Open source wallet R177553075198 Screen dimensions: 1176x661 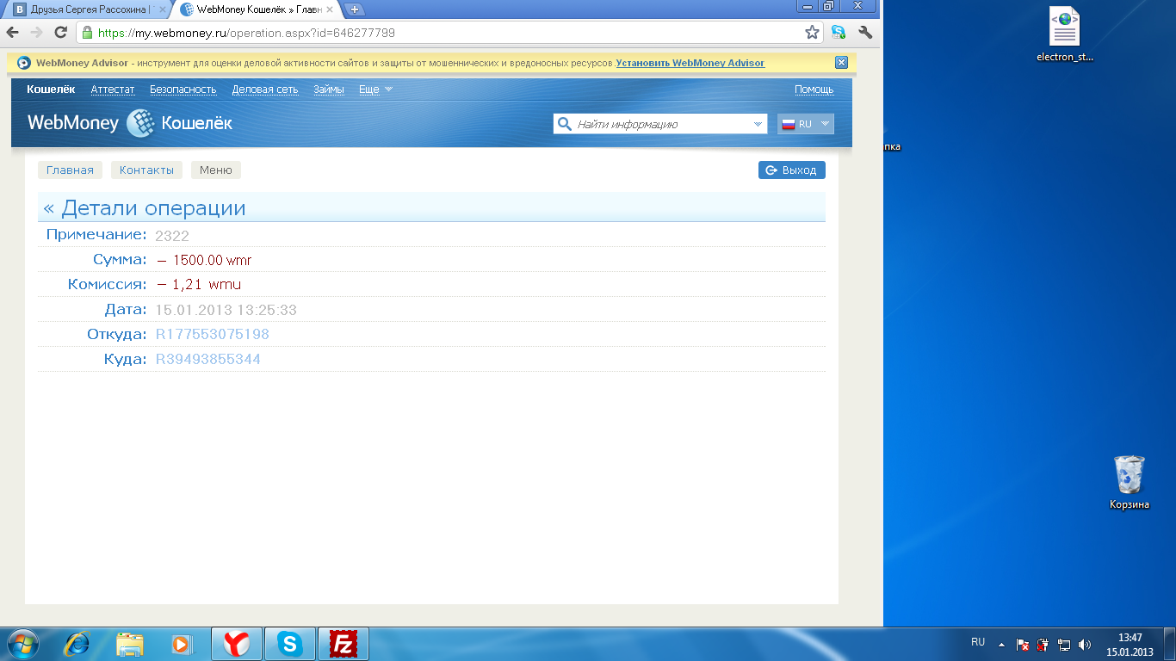tap(213, 334)
